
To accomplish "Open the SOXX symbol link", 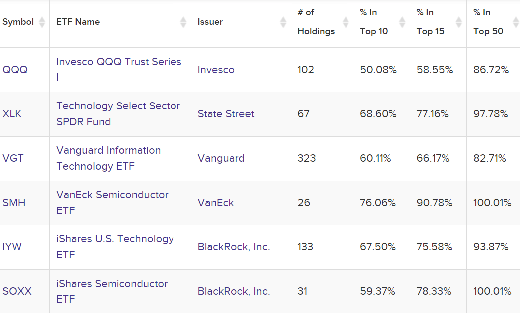I will click(17, 291).
